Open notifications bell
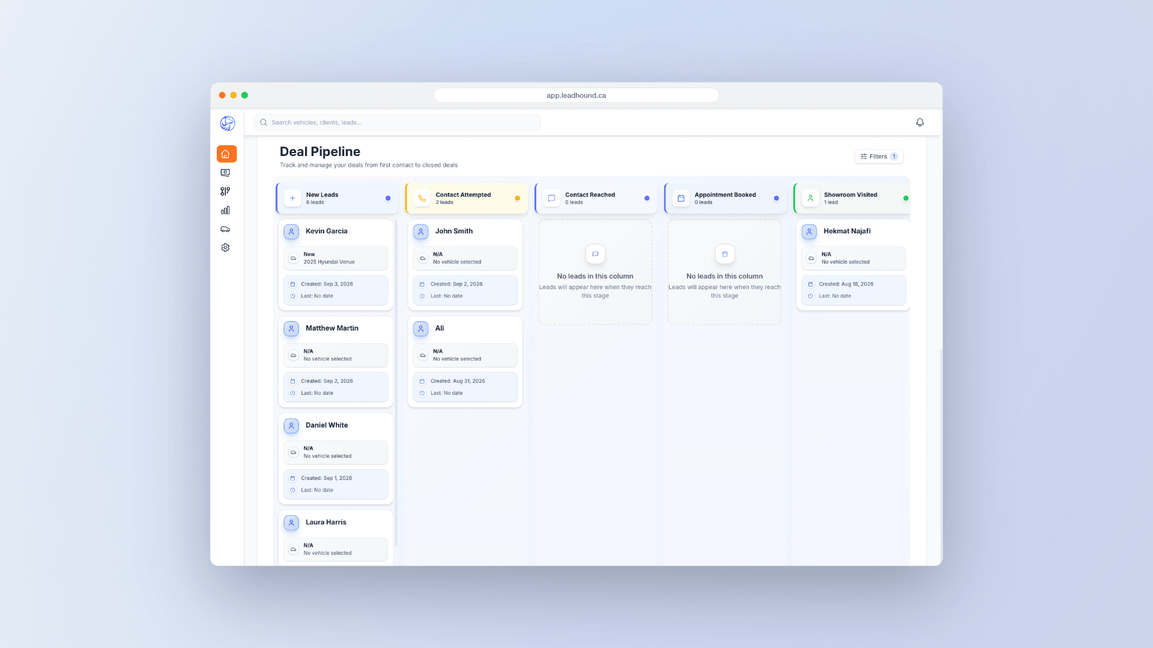Image resolution: width=1153 pixels, height=648 pixels. point(919,122)
